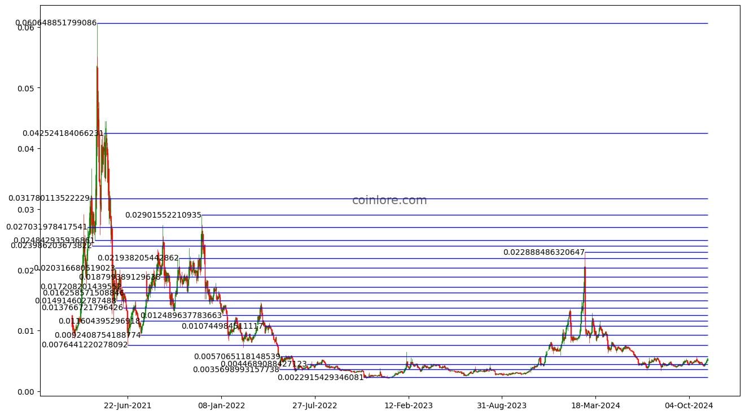The width and height of the screenshot is (745, 415).
Task: Click the 0.010744984511117 level label
Action: [222, 326]
